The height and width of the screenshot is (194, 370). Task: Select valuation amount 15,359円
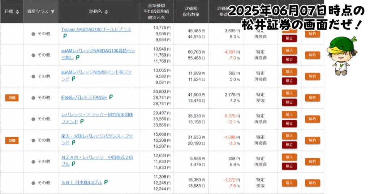[197, 180]
